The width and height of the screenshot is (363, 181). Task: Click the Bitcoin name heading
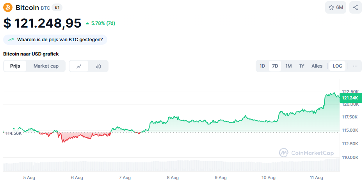point(27,8)
